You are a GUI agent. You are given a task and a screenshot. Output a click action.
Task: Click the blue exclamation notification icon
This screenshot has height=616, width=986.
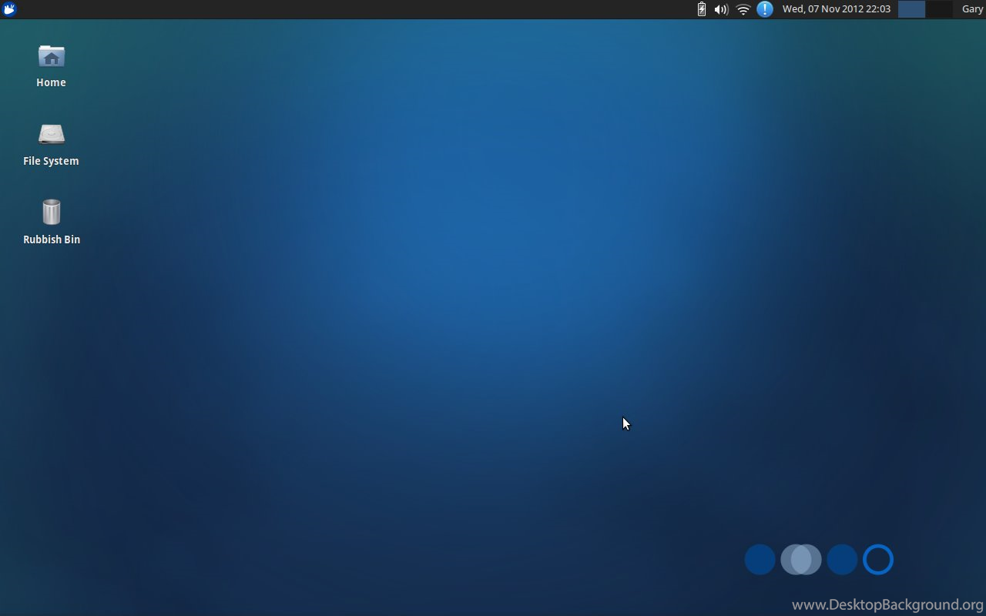tap(764, 9)
